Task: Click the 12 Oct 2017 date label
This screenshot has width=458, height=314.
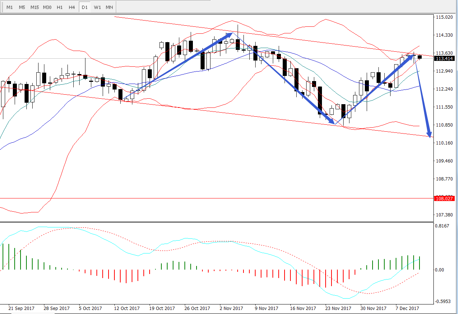Action: pyautogui.click(x=127, y=308)
